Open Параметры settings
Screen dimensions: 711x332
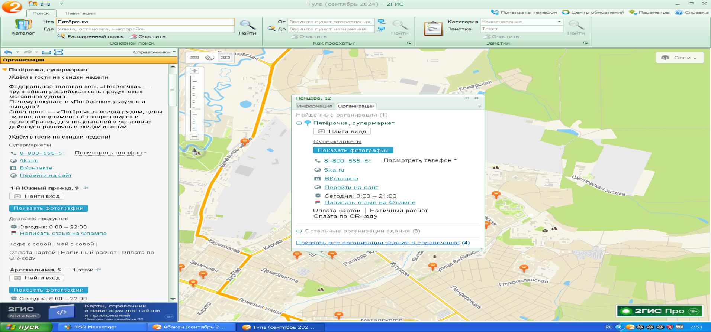(649, 12)
